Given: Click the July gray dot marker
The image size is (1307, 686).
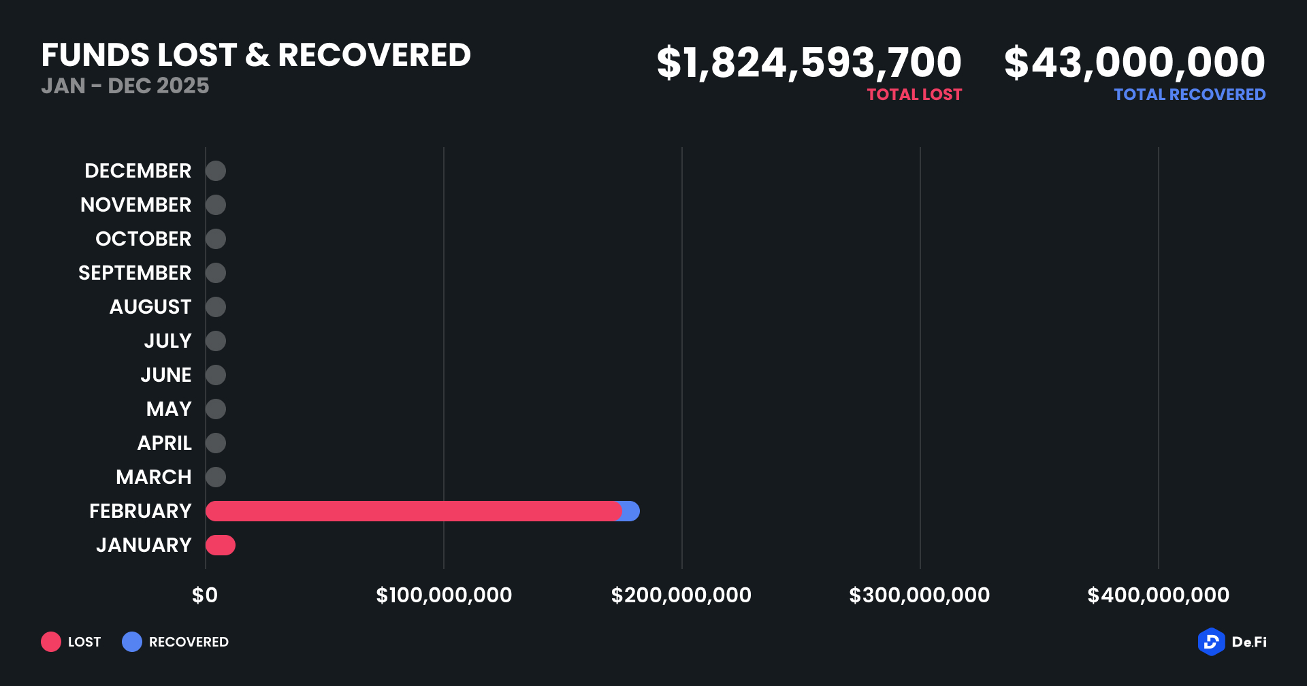Looking at the screenshot, I should pyautogui.click(x=216, y=341).
